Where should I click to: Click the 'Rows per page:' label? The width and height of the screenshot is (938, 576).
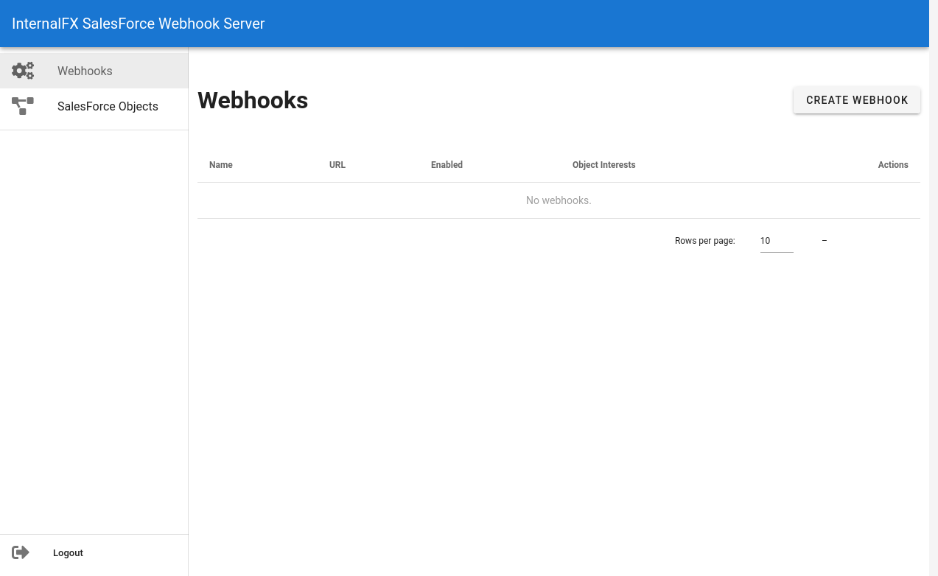click(705, 241)
